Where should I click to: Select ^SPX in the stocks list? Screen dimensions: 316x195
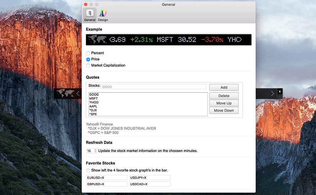148,114
